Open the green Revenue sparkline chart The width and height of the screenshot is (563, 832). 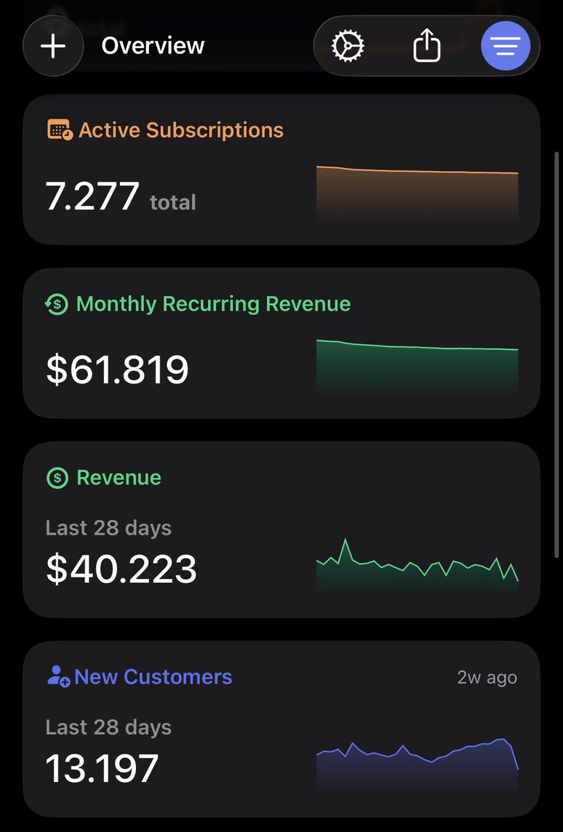pyautogui.click(x=417, y=565)
